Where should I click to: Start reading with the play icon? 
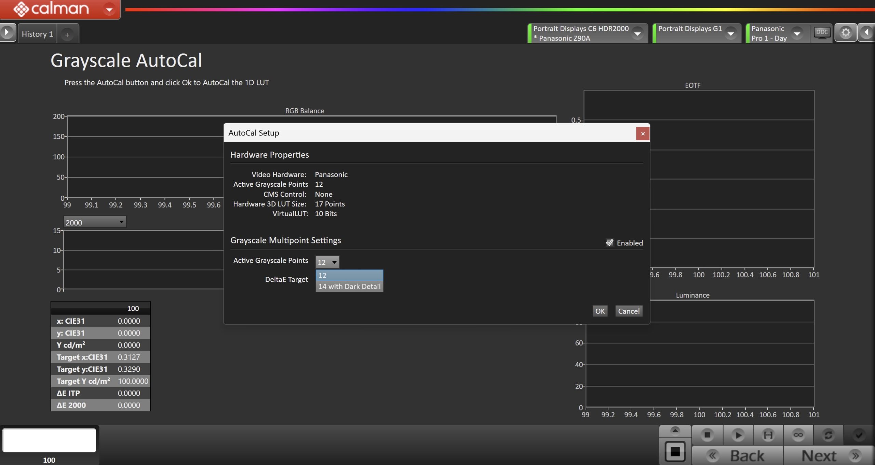click(x=738, y=435)
